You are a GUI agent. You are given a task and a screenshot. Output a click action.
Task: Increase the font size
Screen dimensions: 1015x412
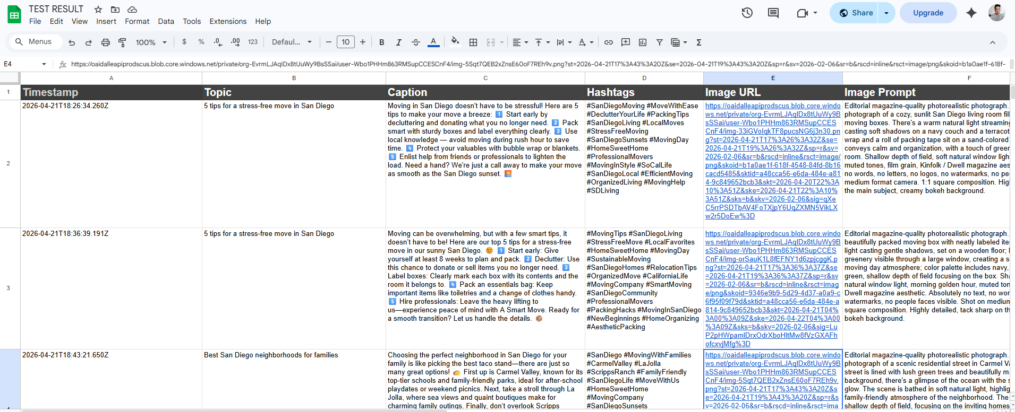tap(363, 42)
